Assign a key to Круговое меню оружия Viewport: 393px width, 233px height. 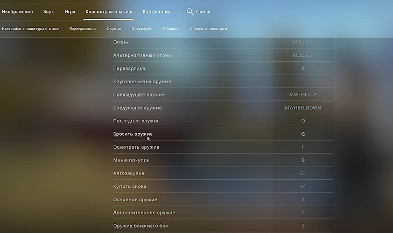(303, 82)
